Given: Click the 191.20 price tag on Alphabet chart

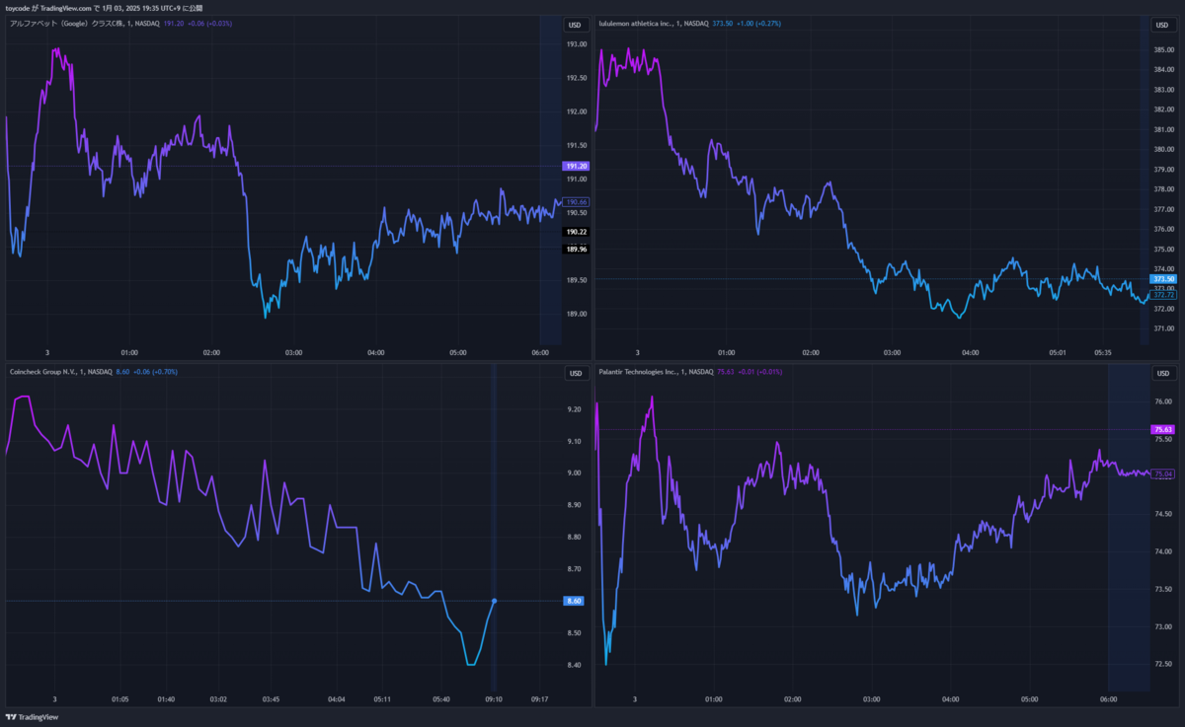Looking at the screenshot, I should click(576, 166).
